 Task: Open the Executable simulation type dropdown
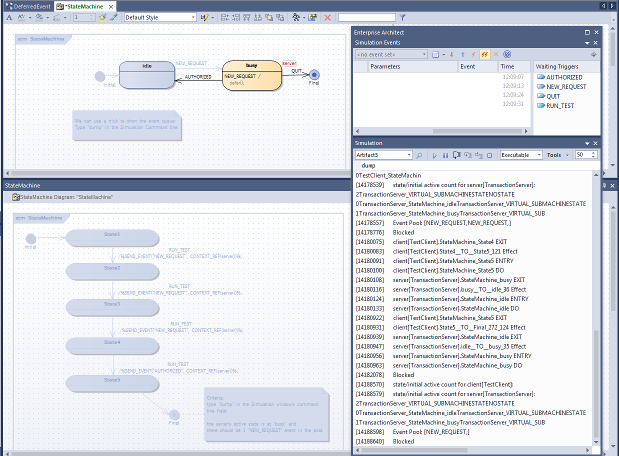click(539, 155)
